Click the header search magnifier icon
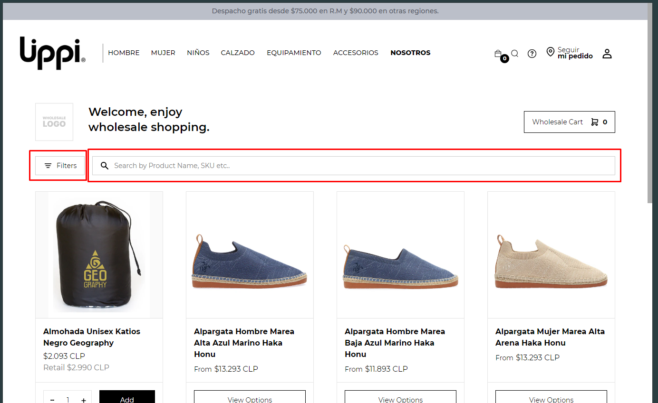This screenshot has height=403, width=658. pyautogui.click(x=514, y=53)
